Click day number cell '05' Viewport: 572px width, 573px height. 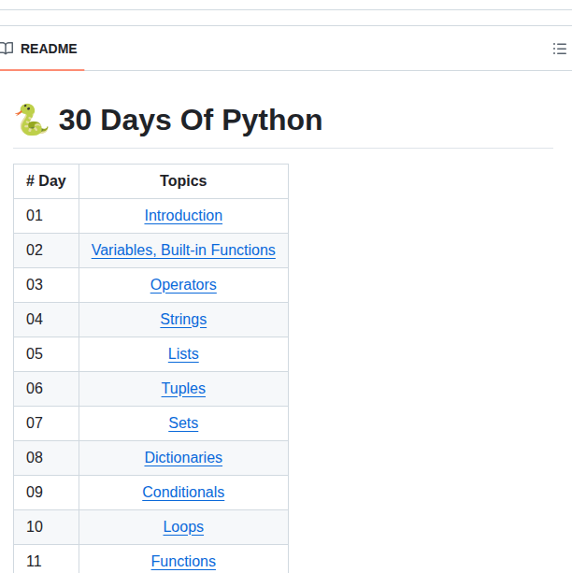(x=46, y=353)
